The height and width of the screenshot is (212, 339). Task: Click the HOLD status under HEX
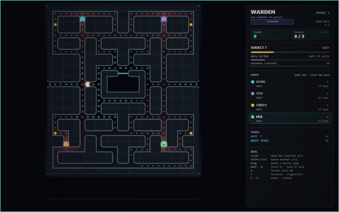[259, 121]
